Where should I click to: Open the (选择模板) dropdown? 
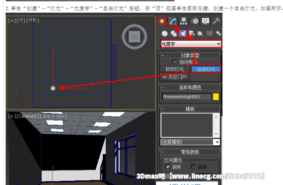[190, 142]
